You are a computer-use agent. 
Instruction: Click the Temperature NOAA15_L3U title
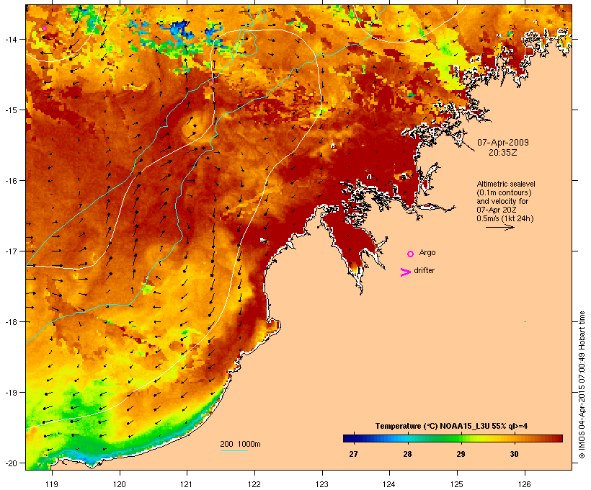click(451, 427)
